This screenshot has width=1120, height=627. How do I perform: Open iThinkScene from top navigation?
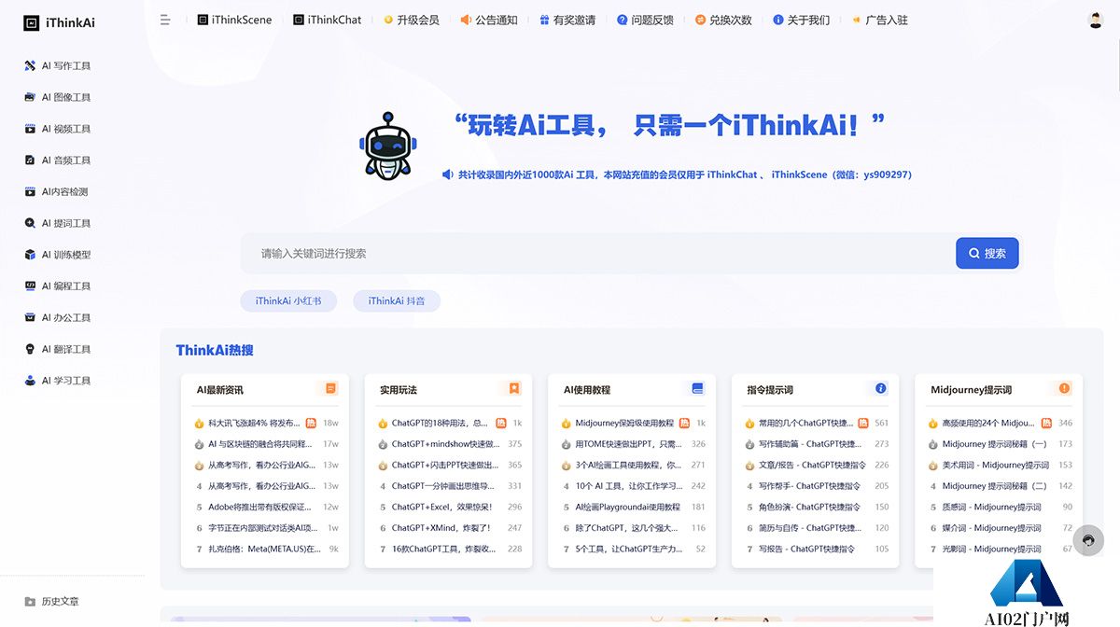tap(234, 20)
